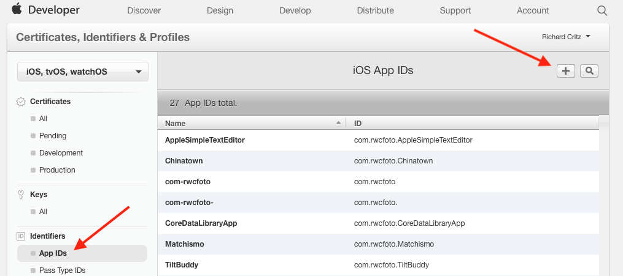Select Pending certificates in sidebar

click(x=53, y=136)
